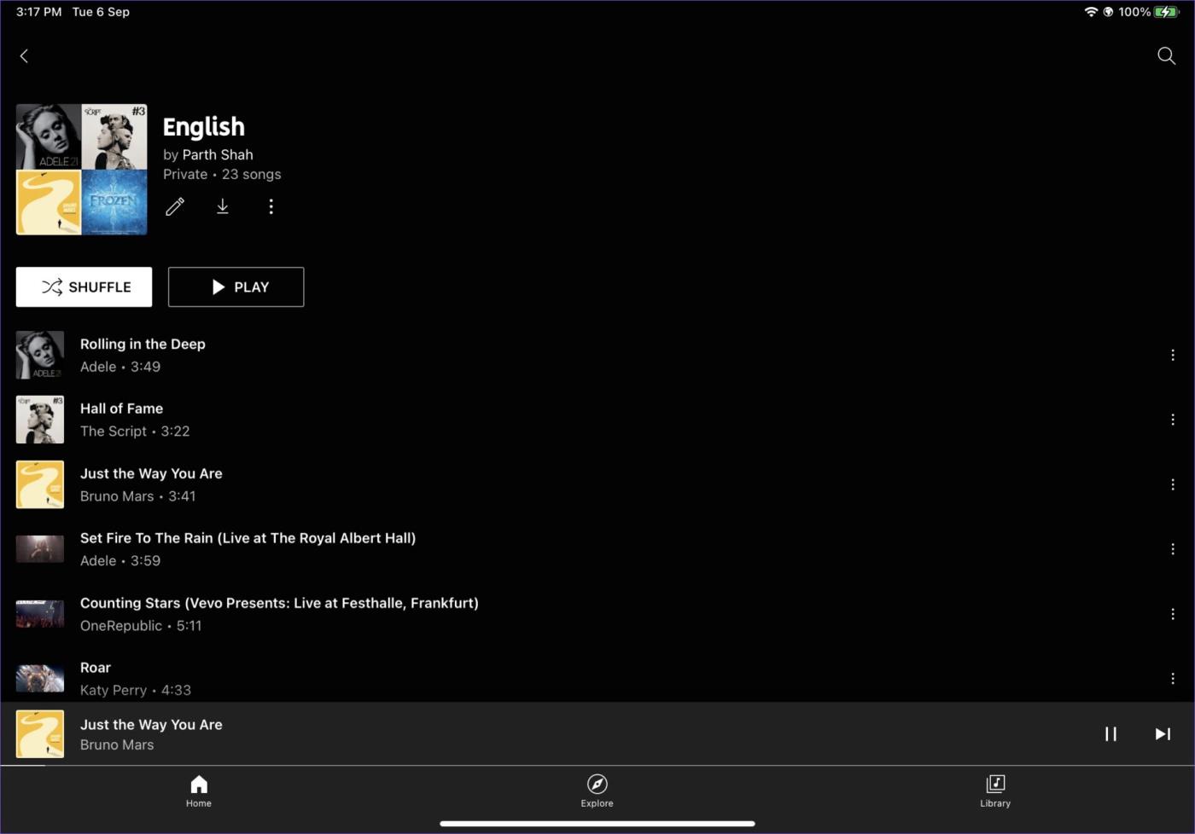Screen dimensions: 1195x834
Task: Go back using the top-left arrow
Action: pos(24,56)
